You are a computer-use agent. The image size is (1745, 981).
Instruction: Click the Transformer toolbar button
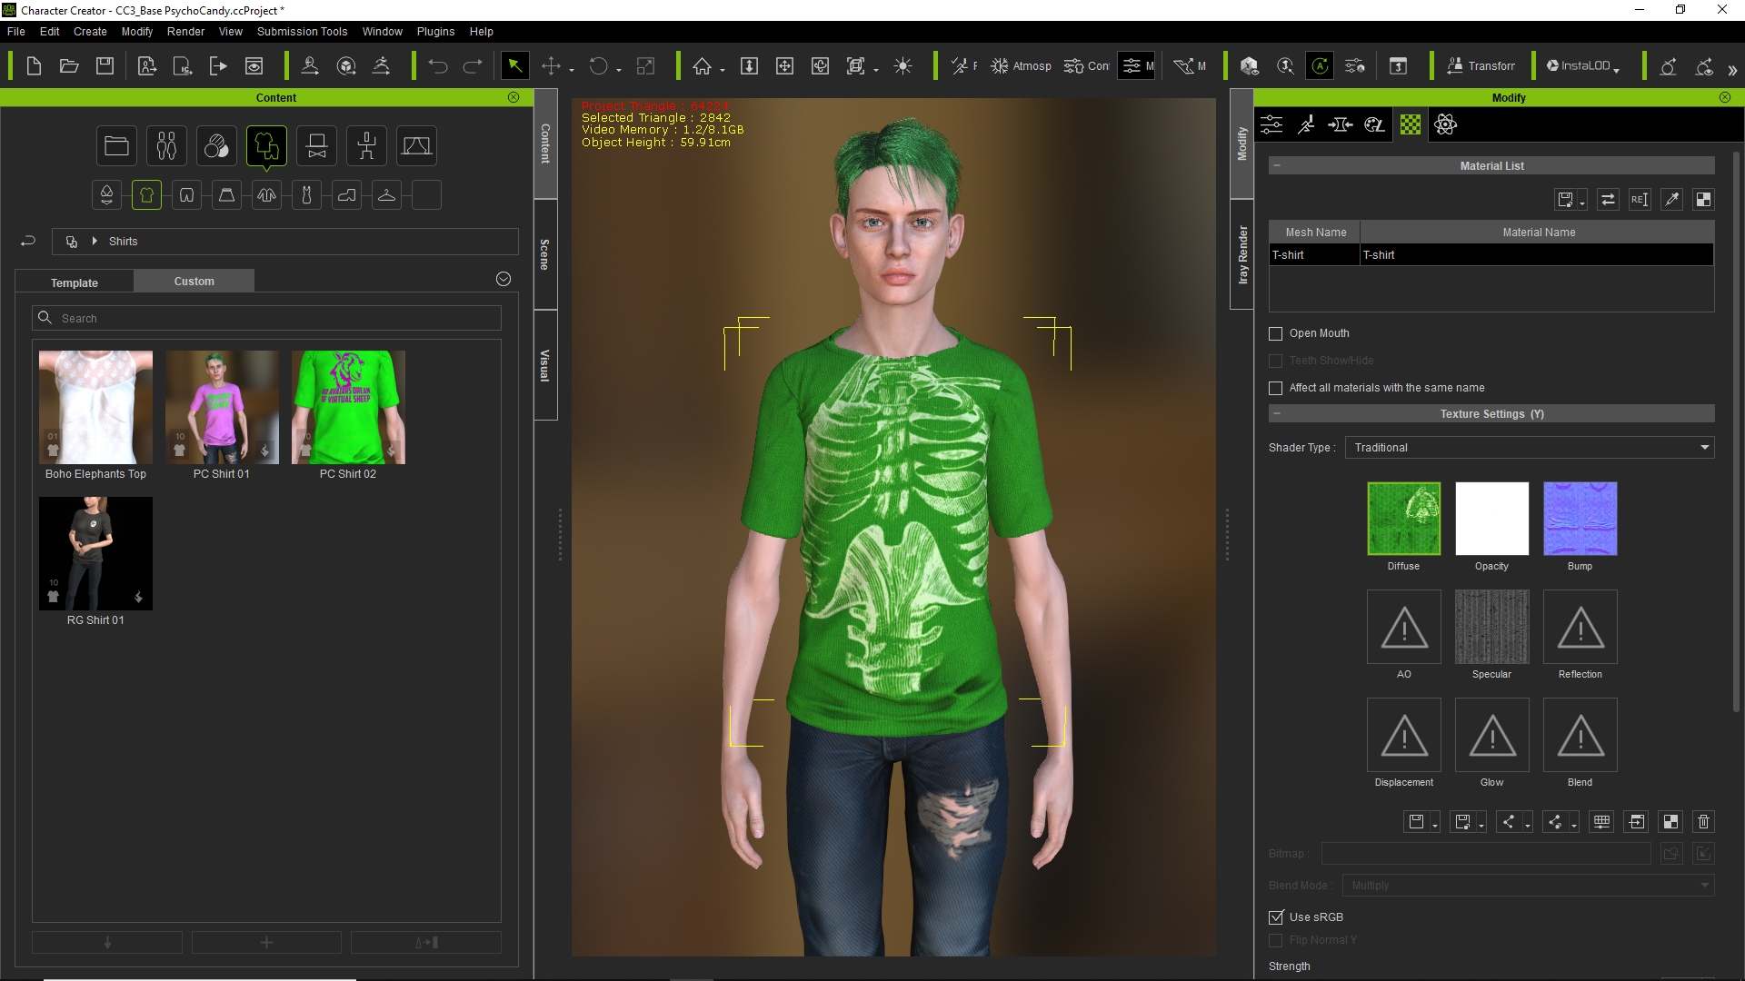1481,66
